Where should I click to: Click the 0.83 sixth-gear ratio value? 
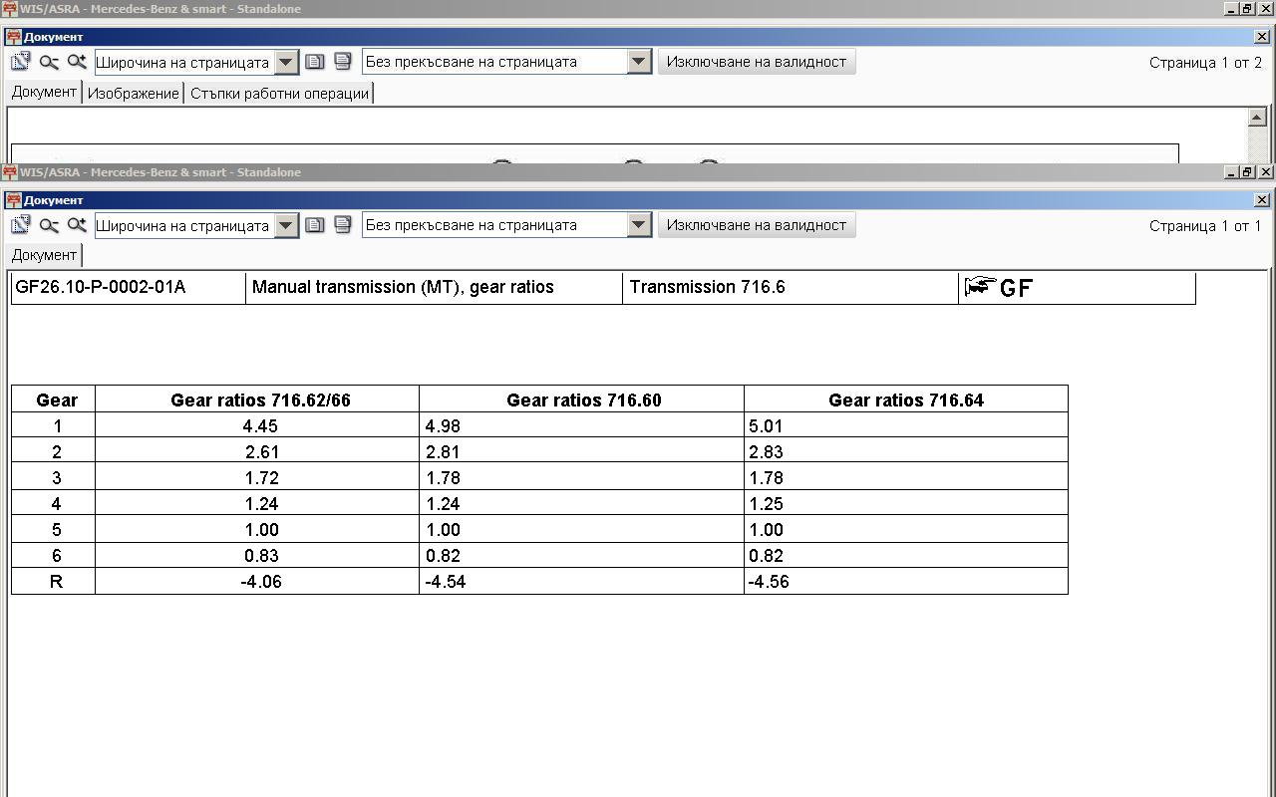[261, 556]
